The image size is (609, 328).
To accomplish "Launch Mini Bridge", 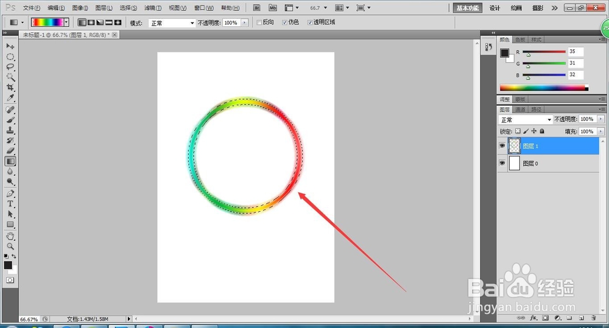I will (x=273, y=8).
